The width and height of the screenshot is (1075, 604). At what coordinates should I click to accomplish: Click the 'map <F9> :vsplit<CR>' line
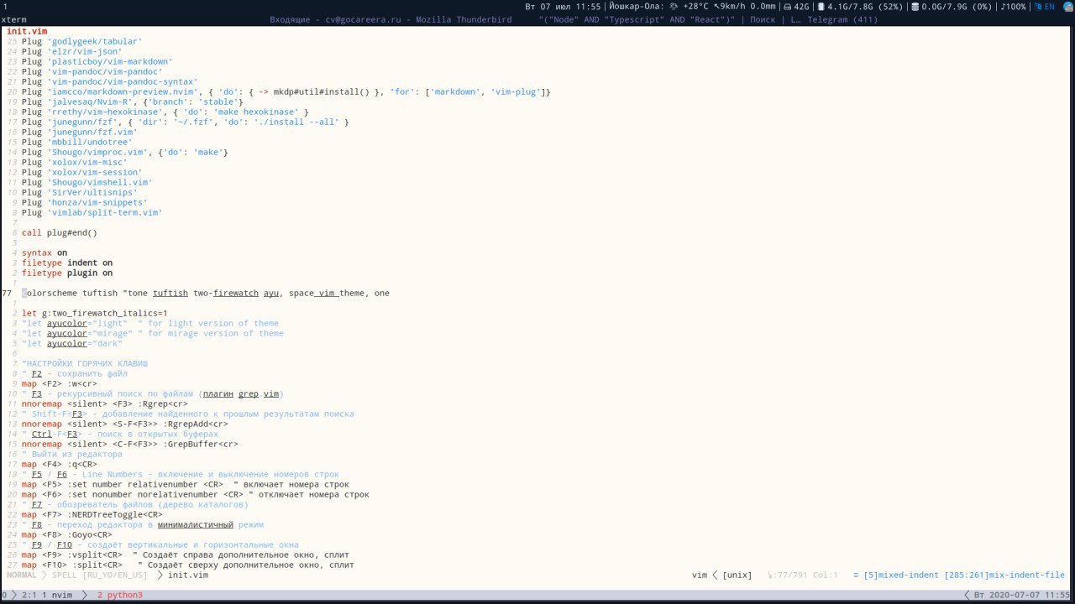(186, 555)
